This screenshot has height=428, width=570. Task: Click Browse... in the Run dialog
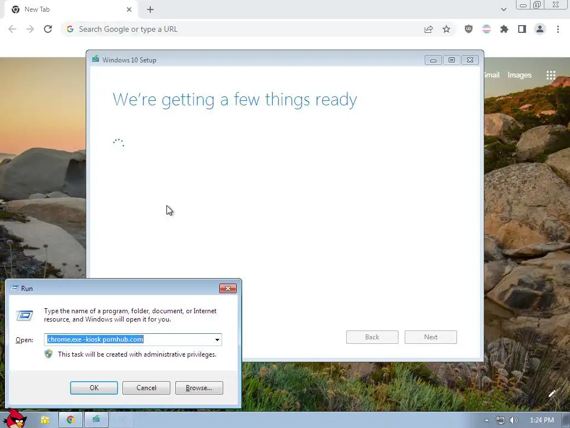(199, 388)
